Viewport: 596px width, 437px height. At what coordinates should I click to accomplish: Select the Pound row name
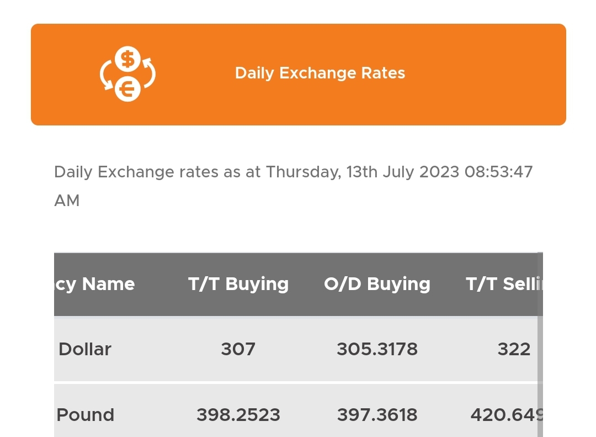[86, 415]
